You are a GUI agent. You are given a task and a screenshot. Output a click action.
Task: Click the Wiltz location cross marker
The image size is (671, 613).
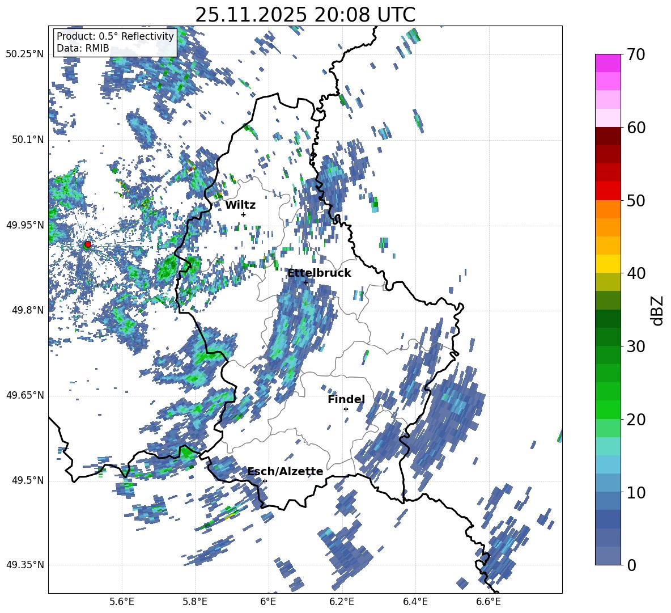pyautogui.click(x=244, y=214)
